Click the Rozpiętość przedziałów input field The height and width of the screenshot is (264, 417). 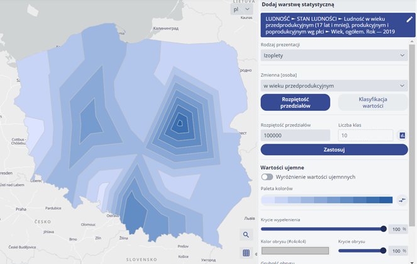click(295, 135)
